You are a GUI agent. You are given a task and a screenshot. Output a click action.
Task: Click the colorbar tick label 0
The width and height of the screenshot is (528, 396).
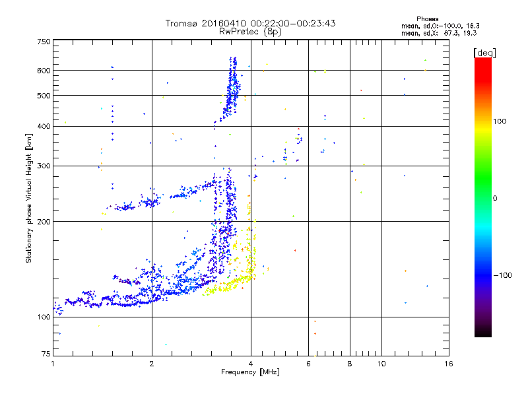tap(495, 198)
